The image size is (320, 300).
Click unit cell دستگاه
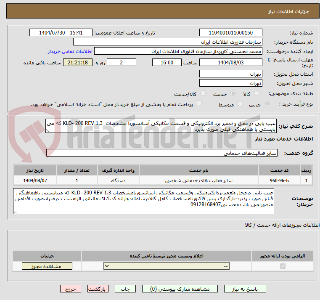pyautogui.click(x=118, y=181)
